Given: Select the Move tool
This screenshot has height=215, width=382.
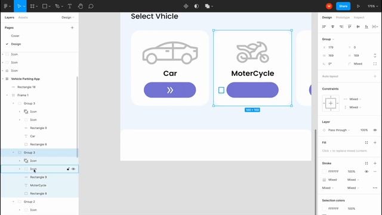Looking at the screenshot, I should point(19,6).
